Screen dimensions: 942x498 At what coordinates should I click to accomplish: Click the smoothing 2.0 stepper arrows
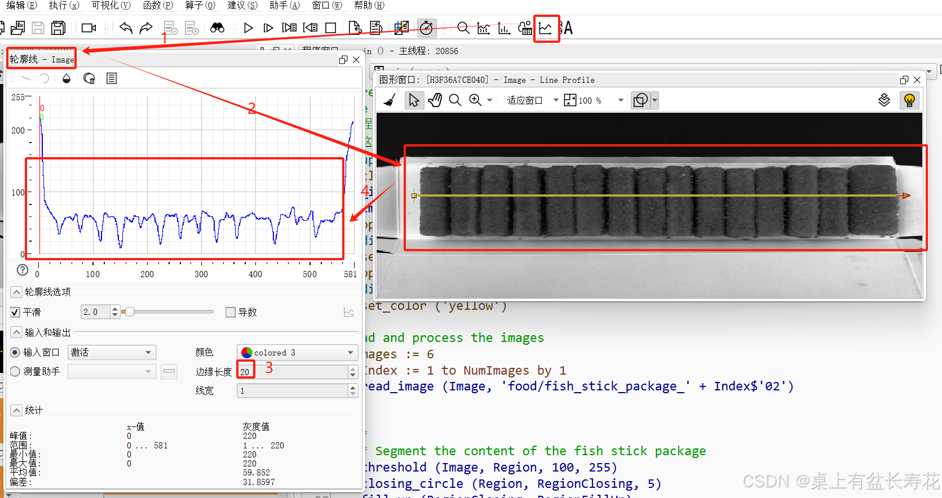click(x=115, y=312)
